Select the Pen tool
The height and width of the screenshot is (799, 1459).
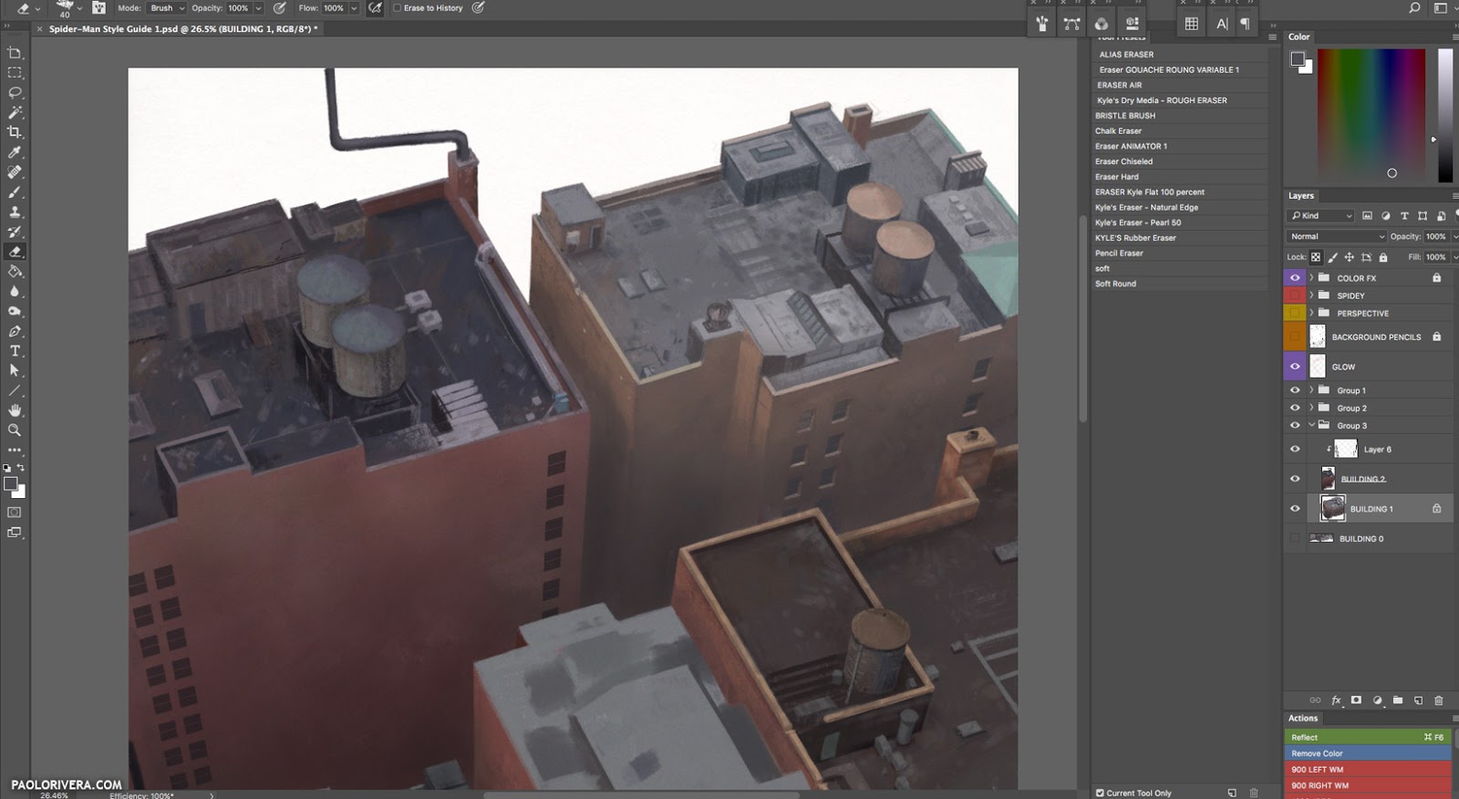coord(15,331)
